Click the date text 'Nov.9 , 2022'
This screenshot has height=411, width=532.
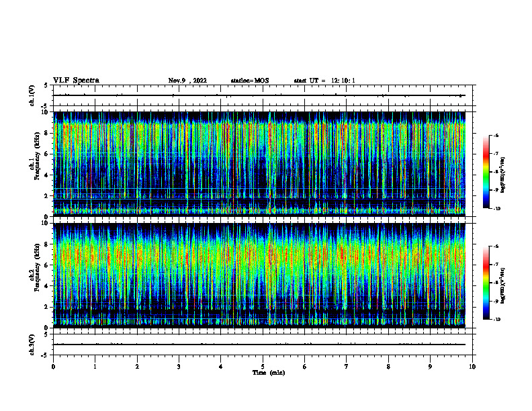click(187, 81)
